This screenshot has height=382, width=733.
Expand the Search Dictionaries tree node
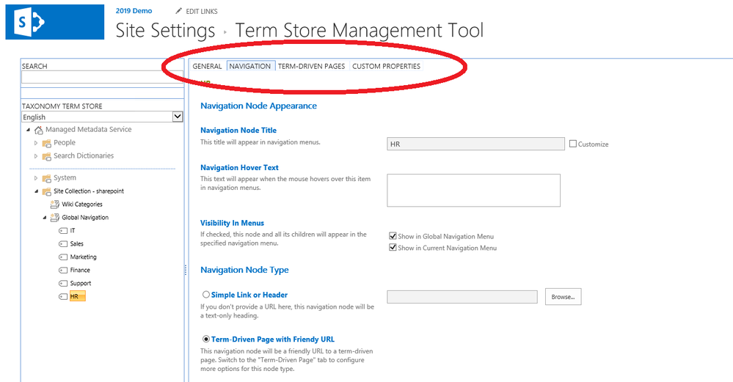pyautogui.click(x=36, y=156)
